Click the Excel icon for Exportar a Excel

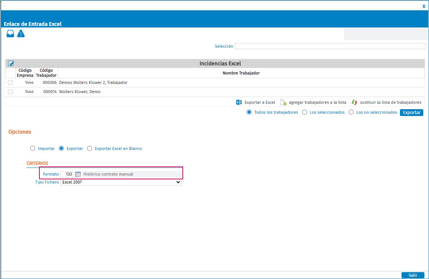pyautogui.click(x=239, y=102)
